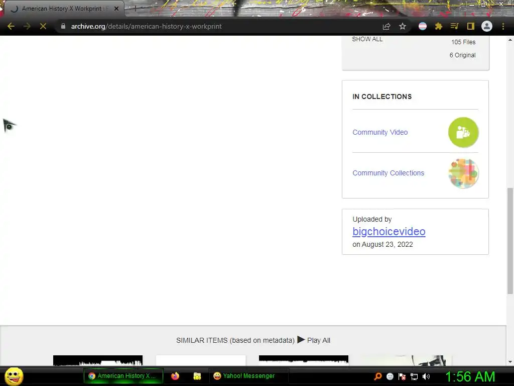Go back using browser back arrow
This screenshot has width=514, height=386.
click(x=11, y=26)
